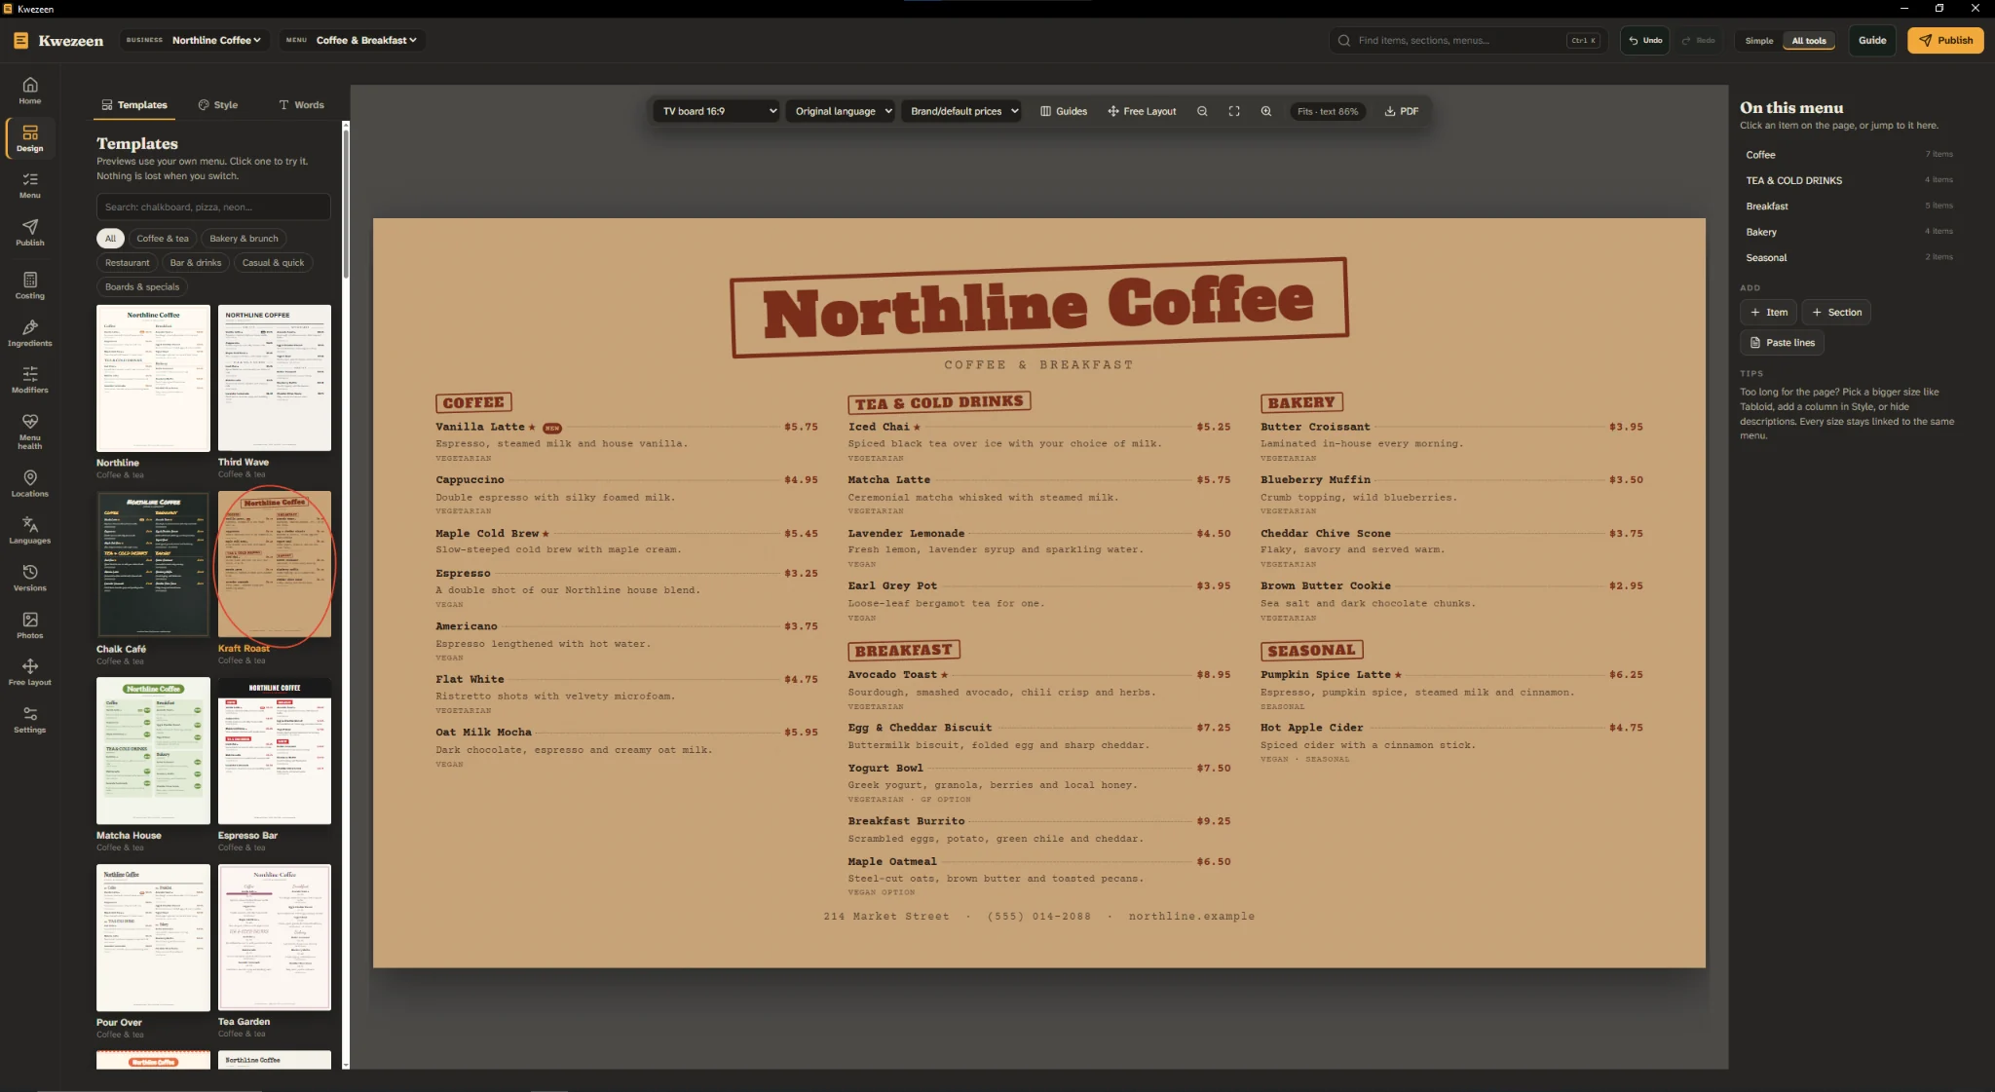Viewport: 1995px width, 1092px height.
Task: Click the template search field
Action: 213,207
